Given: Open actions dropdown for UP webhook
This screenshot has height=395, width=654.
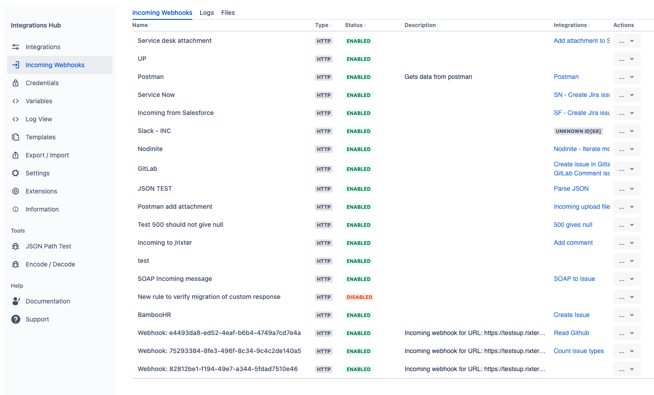Looking at the screenshot, I should coord(627,59).
